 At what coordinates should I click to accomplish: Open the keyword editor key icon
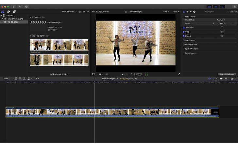[x=20, y=7]
